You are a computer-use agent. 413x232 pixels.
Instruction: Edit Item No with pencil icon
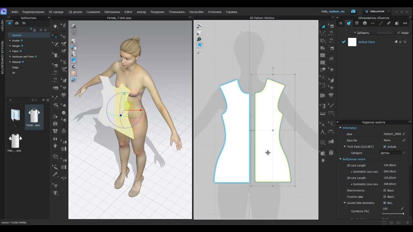coord(404,140)
